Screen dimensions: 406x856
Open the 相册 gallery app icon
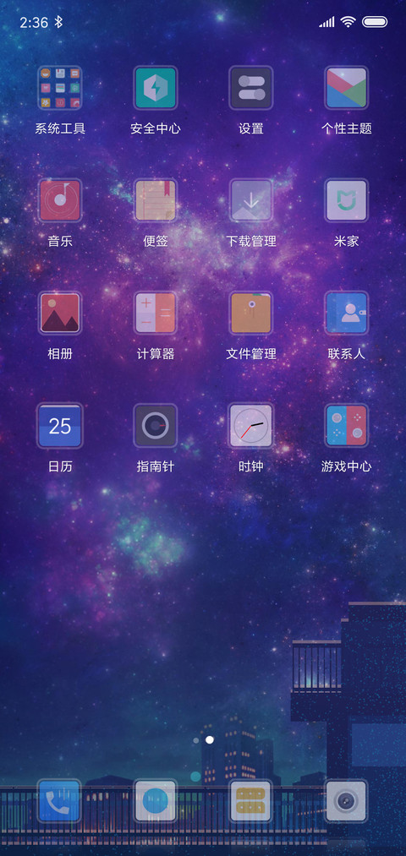point(60,313)
